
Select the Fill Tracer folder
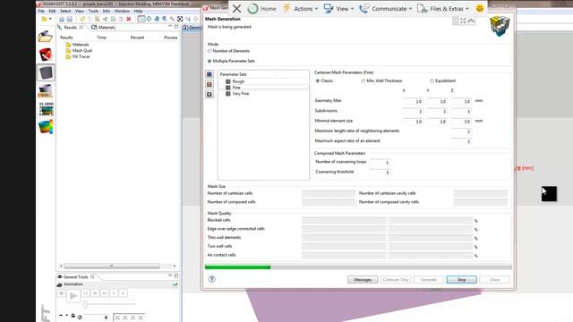click(78, 57)
